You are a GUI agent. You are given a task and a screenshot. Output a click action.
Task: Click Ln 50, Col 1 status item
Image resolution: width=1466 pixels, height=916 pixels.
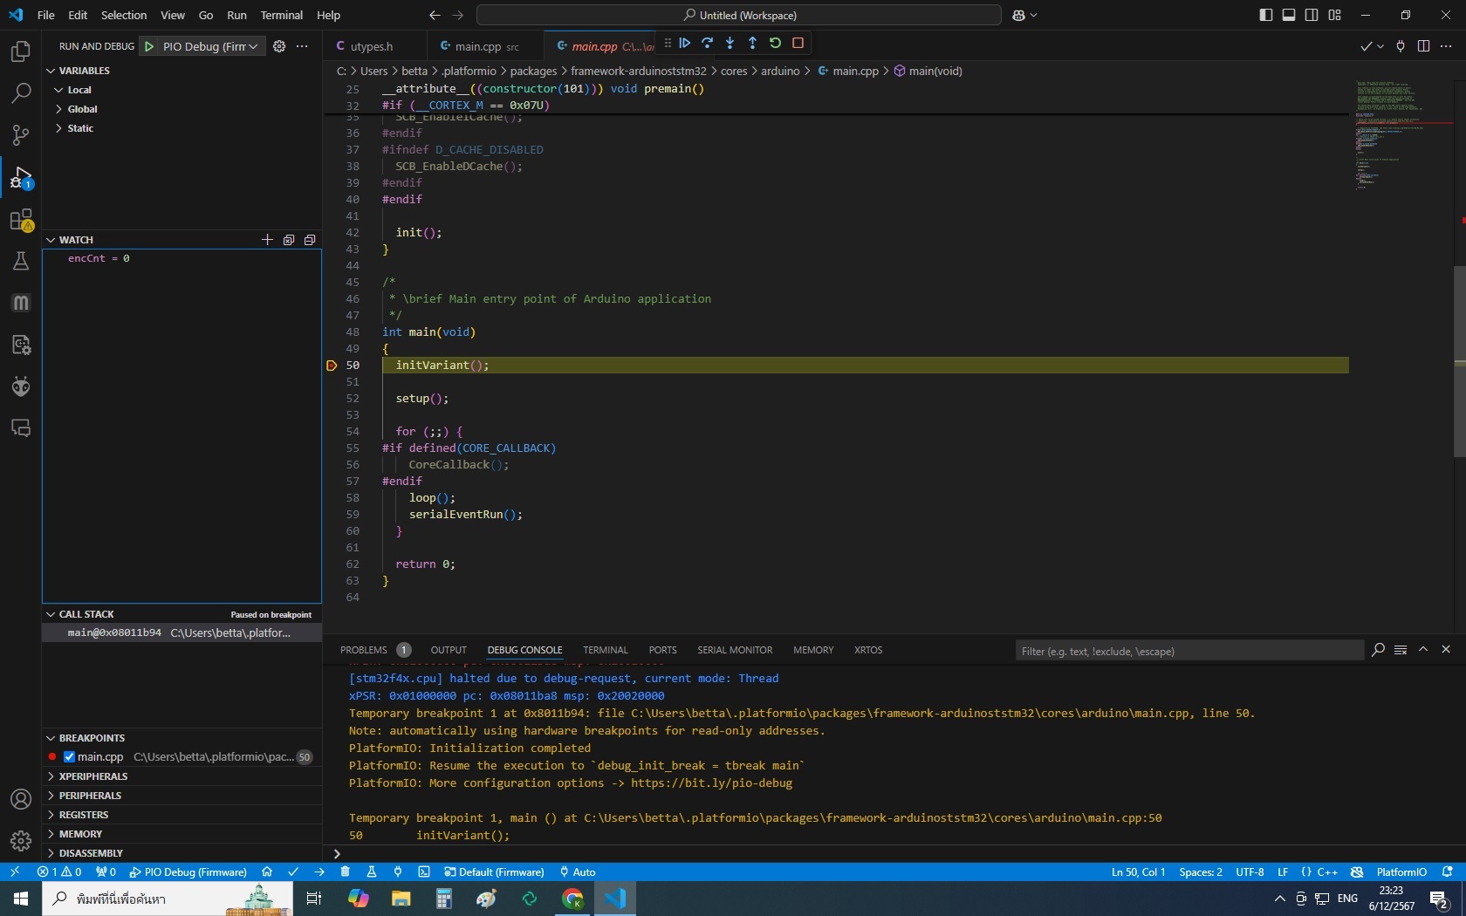click(x=1138, y=872)
